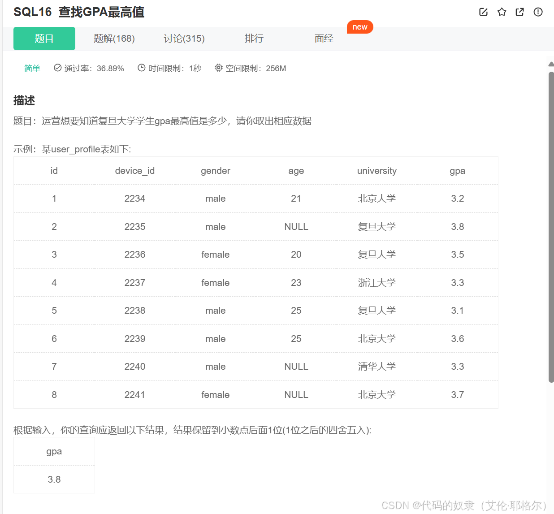Click the age column header
Image resolution: width=554 pixels, height=514 pixels.
click(x=296, y=171)
